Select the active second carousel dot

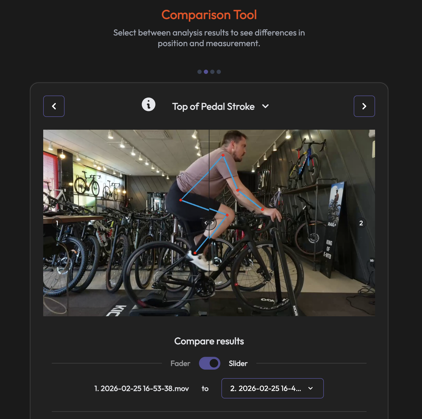pos(206,72)
